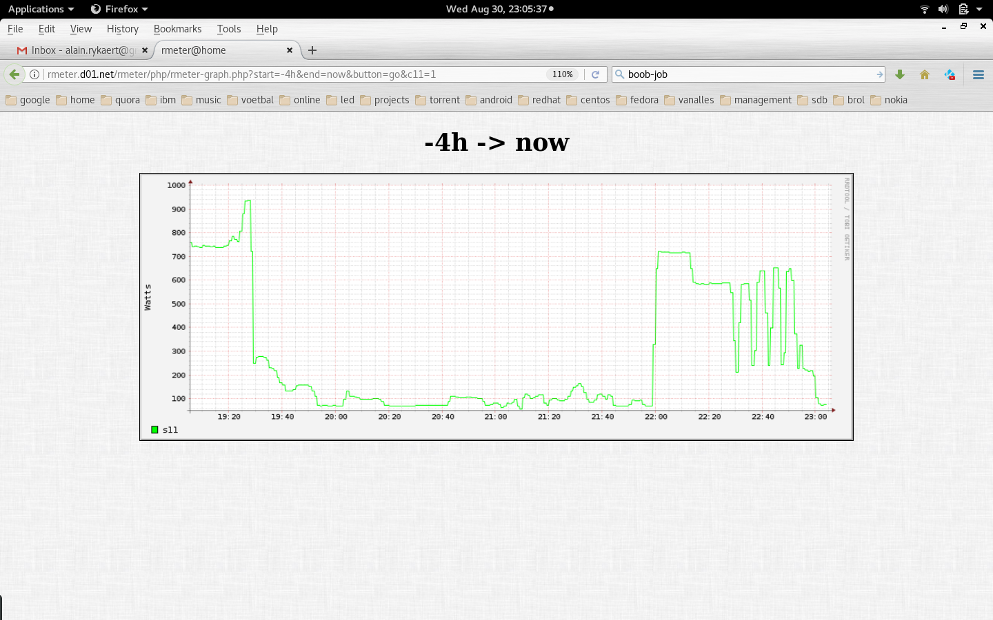Reset the 110% zoom indicator

click(x=563, y=74)
